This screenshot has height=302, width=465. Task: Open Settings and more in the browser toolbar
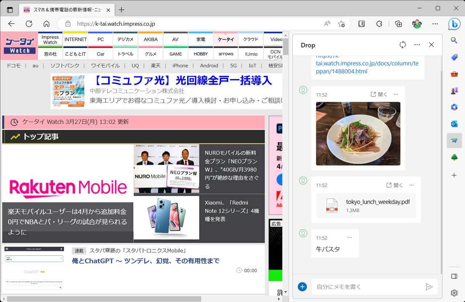435,24
